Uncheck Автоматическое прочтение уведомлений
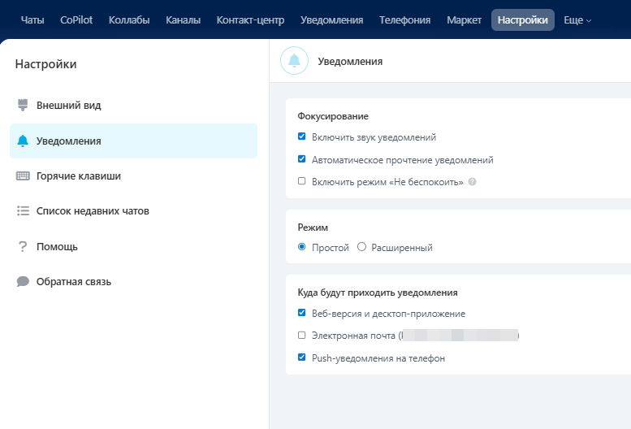This screenshot has width=631, height=429. tap(302, 160)
